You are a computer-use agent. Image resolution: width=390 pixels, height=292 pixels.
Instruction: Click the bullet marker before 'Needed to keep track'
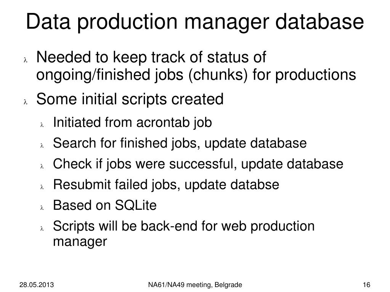(x=26, y=60)
